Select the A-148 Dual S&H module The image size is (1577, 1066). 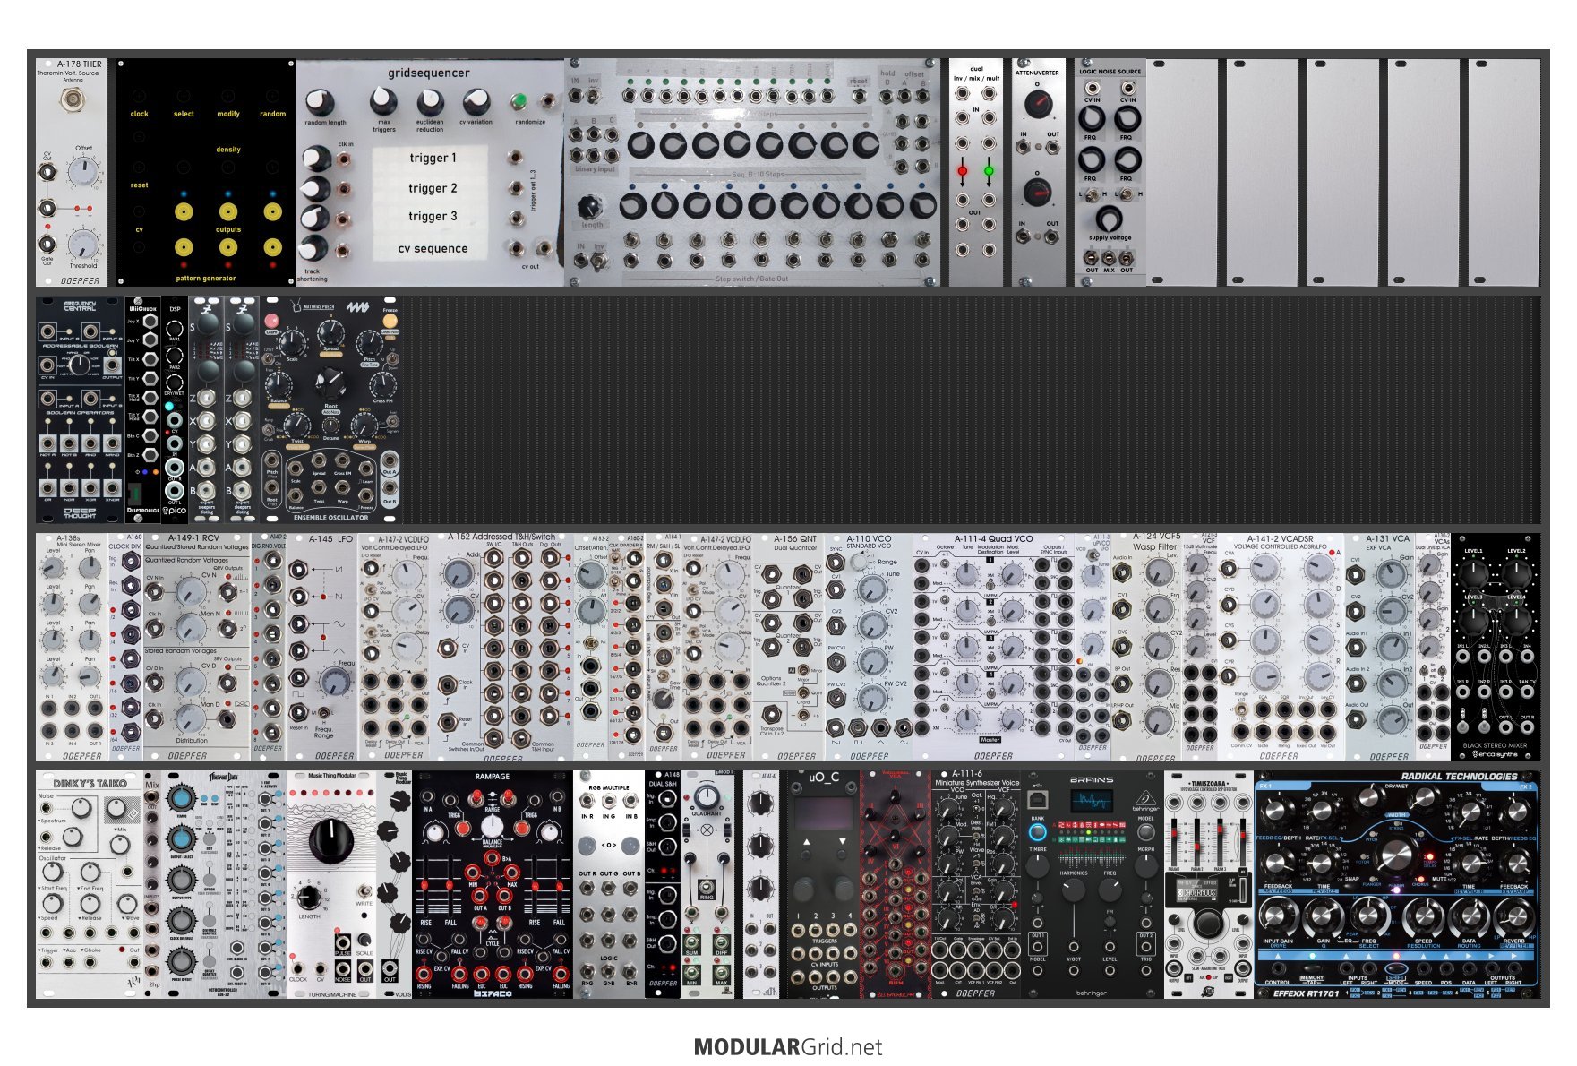click(x=663, y=885)
